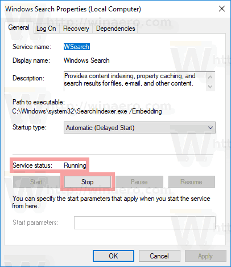
Task: Click the description scroll down arrow
Action: (x=210, y=87)
